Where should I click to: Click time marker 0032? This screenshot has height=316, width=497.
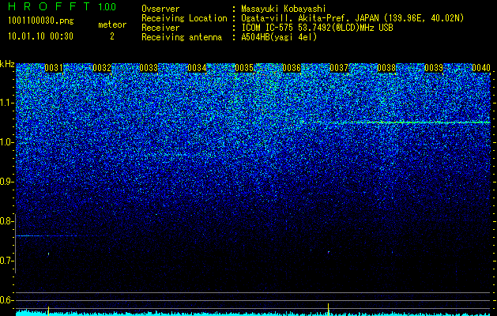point(102,68)
